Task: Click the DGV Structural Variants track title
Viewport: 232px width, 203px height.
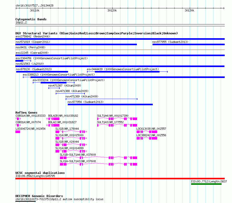Action: click(x=97, y=33)
